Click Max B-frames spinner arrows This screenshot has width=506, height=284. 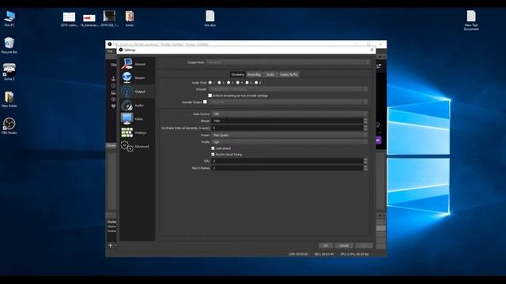[365, 168]
